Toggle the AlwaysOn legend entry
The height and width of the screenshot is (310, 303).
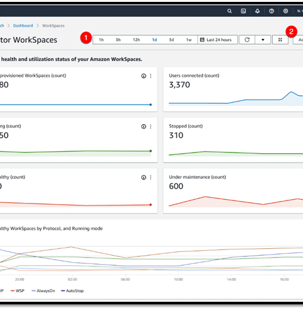(x=44, y=290)
